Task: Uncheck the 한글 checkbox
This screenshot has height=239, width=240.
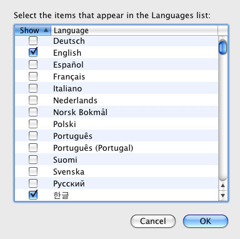Action: pyautogui.click(x=33, y=195)
